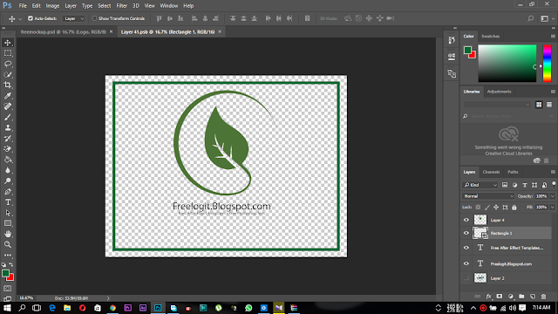Expand the status bar info arrow
Image resolution: width=558 pixels, height=314 pixels.
[108, 298]
